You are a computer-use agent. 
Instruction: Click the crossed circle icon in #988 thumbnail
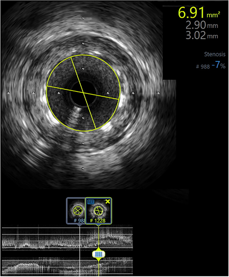(x=78, y=210)
